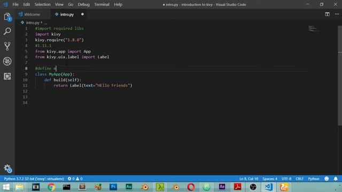Click the VS Code logo in title bar
The width and height of the screenshot is (342, 192).
coord(6,4)
